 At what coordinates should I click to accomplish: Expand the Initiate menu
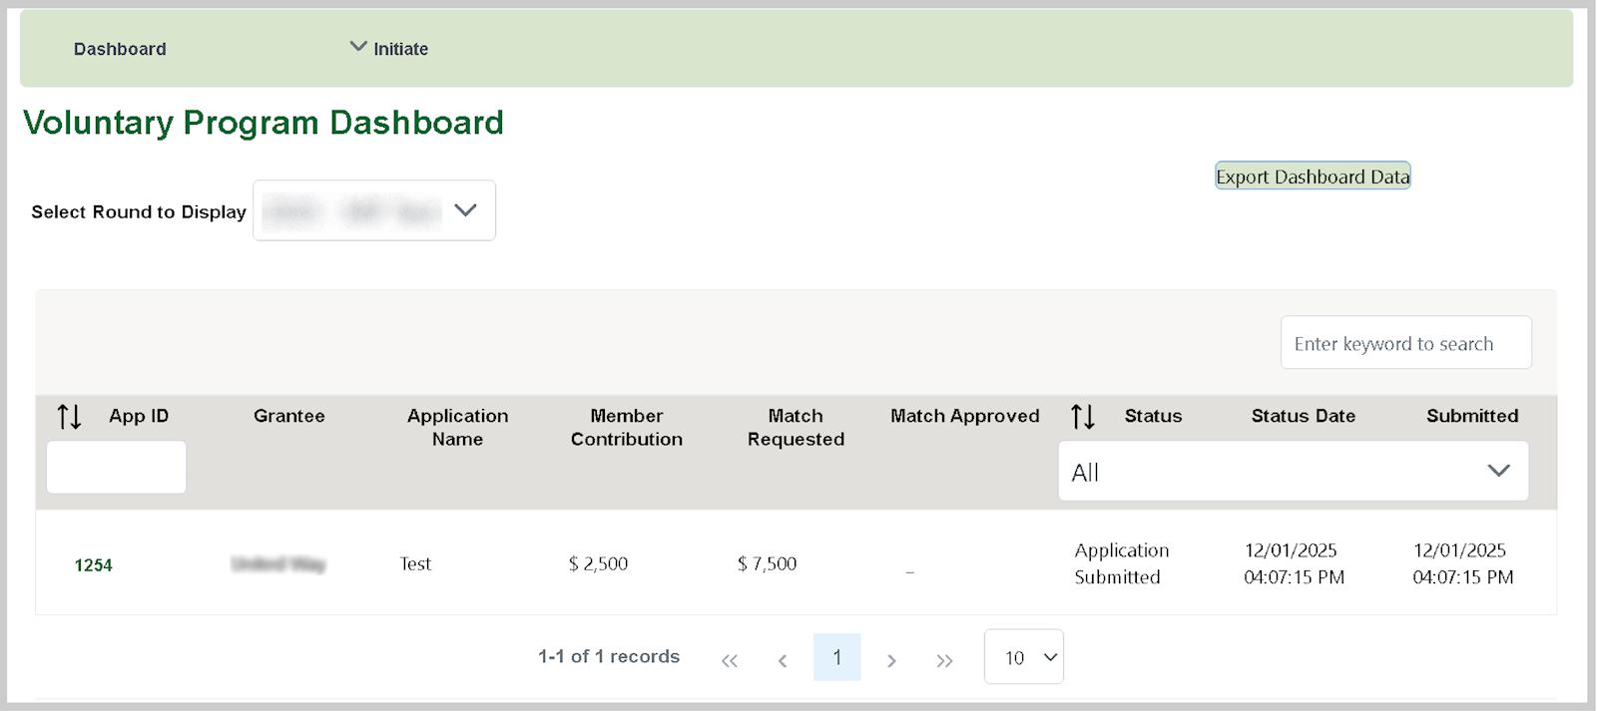coord(389,49)
